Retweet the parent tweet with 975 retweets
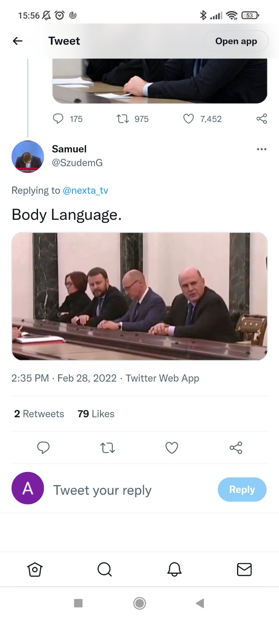This screenshot has height=620, width=279. 123,119
